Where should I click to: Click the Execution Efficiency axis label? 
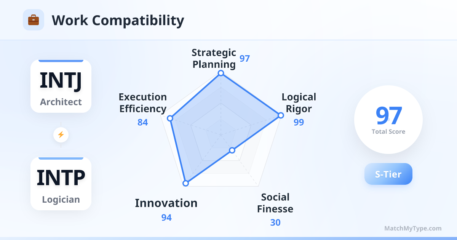(143, 103)
